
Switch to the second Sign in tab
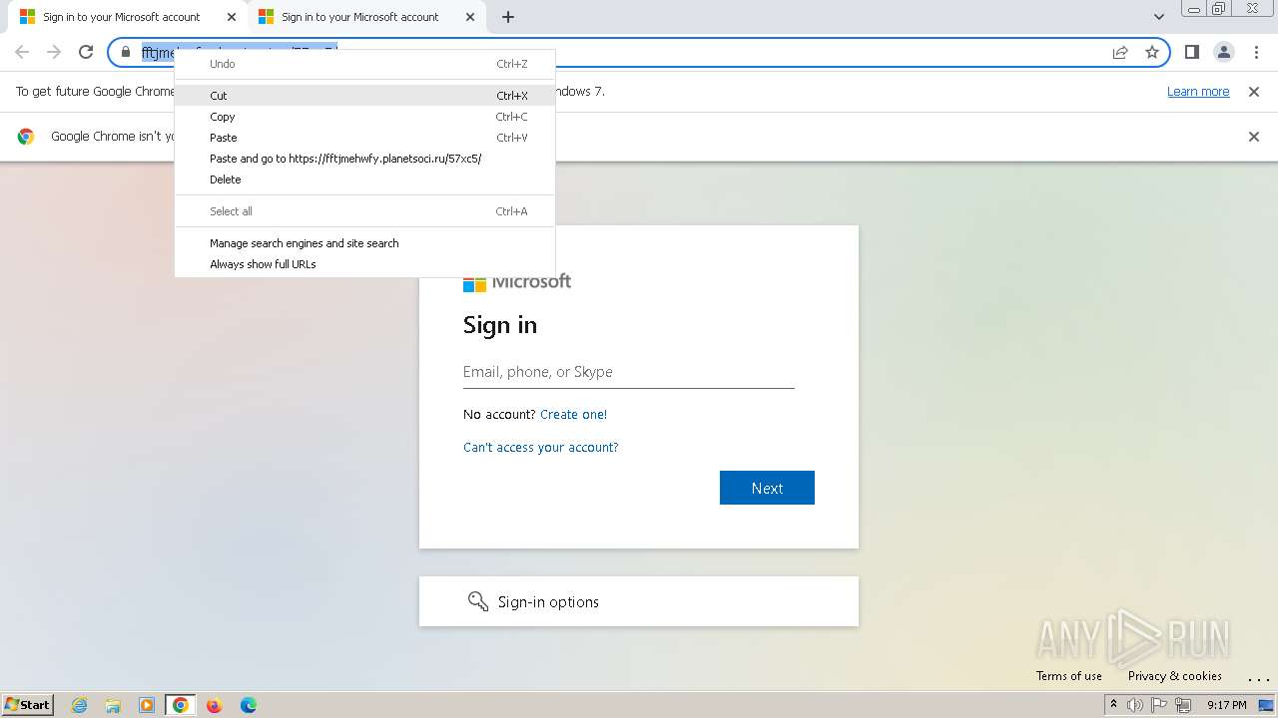[x=360, y=17]
